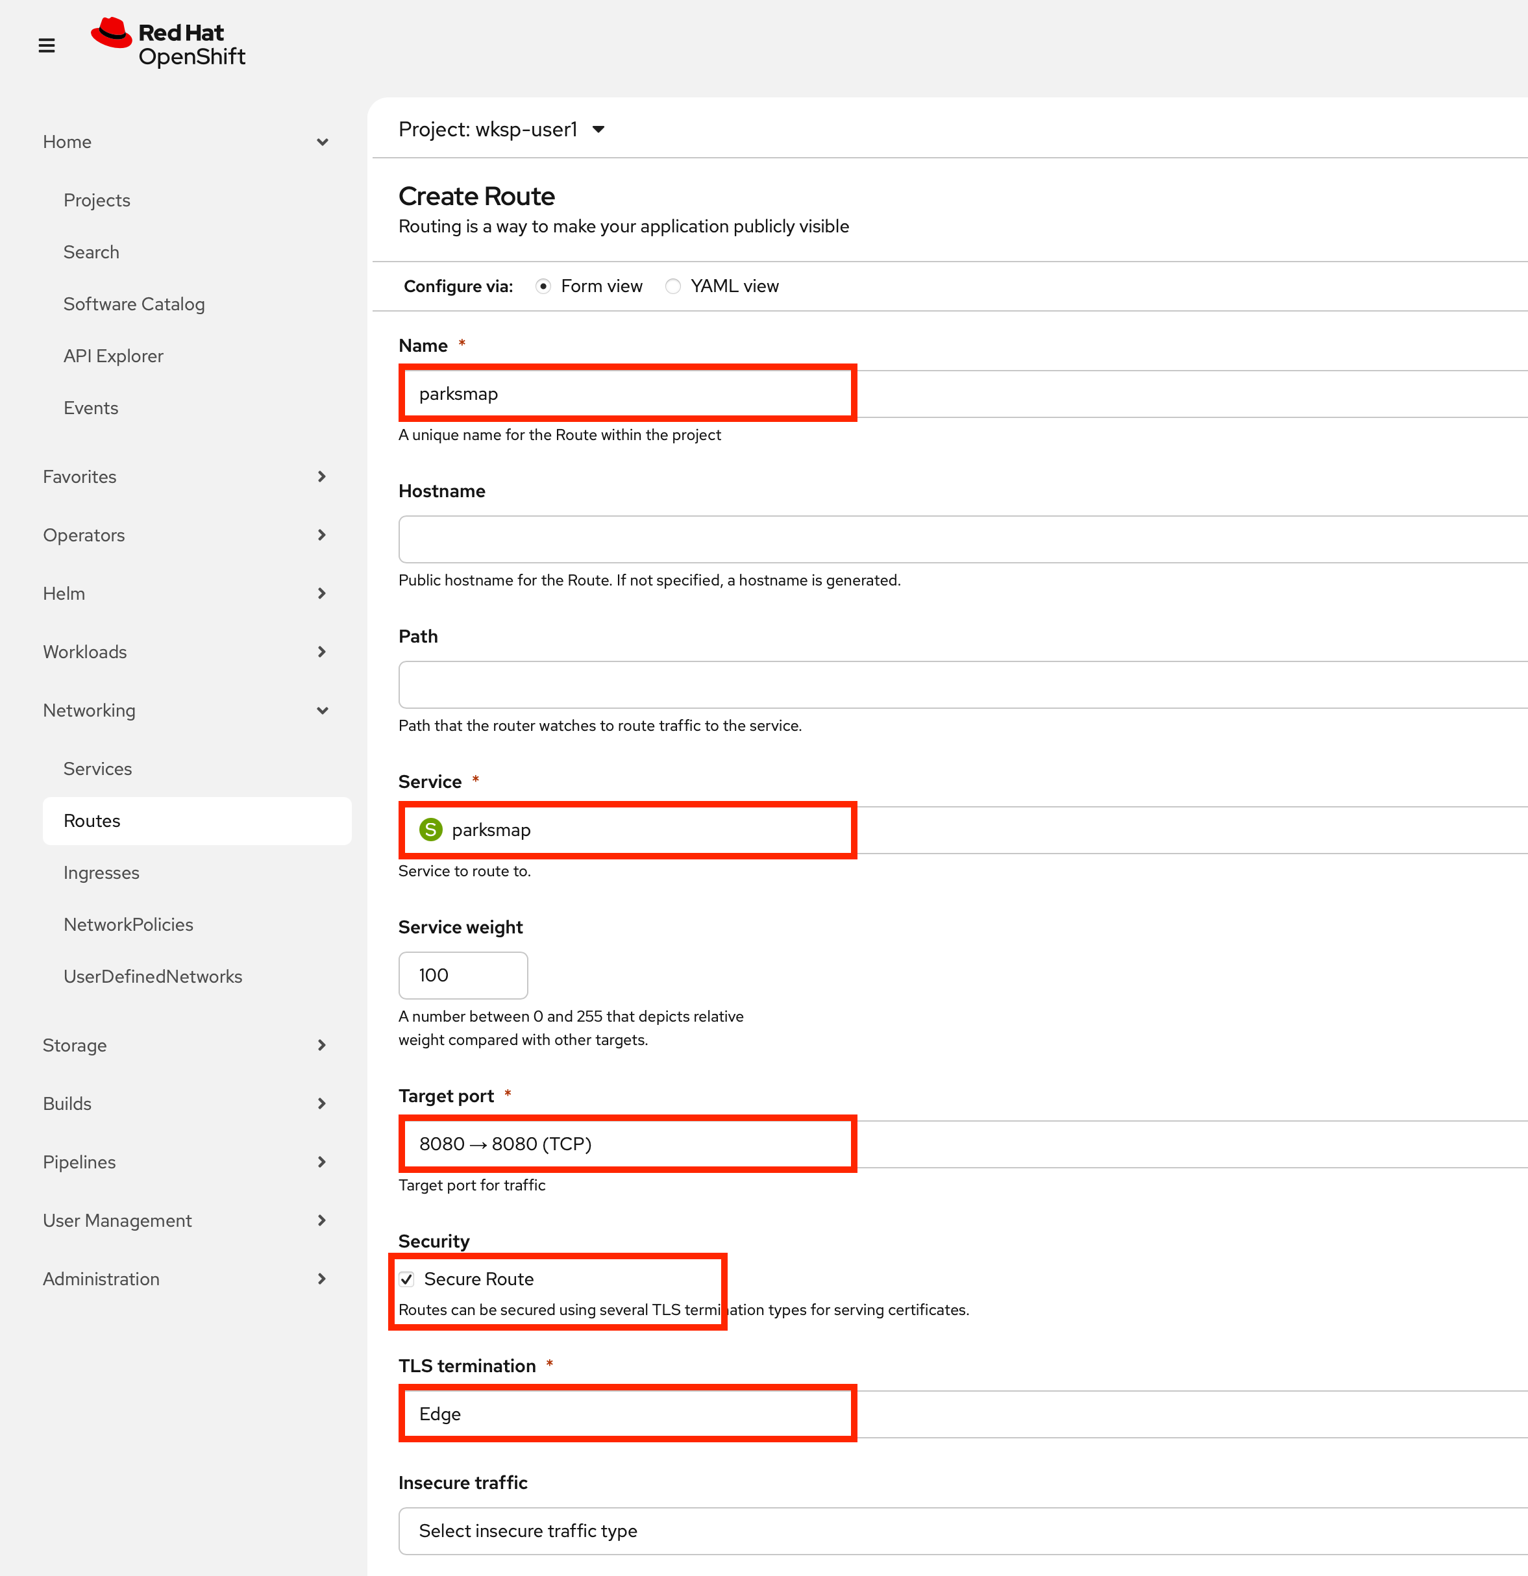The height and width of the screenshot is (1576, 1528).
Task: Navigate to API Explorer
Action: pyautogui.click(x=114, y=356)
